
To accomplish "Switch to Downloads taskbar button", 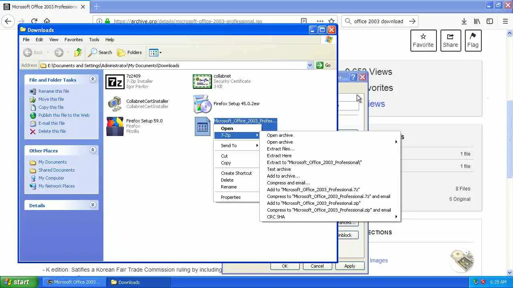I will pyautogui.click(x=139, y=282).
